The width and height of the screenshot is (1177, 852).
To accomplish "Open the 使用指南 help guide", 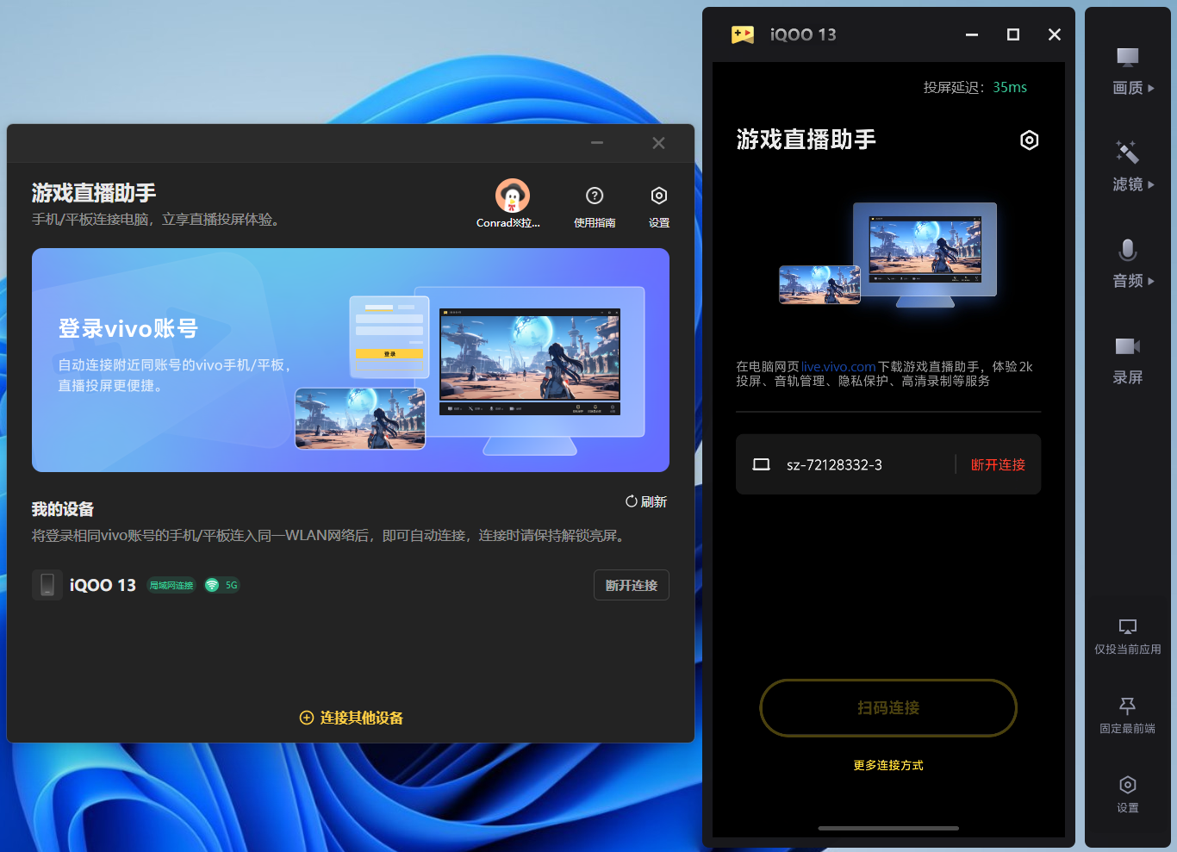I will [x=595, y=206].
